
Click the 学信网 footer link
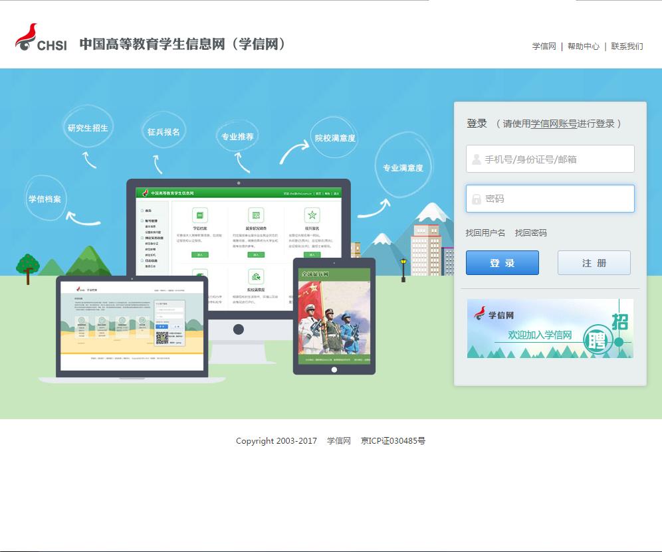tap(338, 441)
